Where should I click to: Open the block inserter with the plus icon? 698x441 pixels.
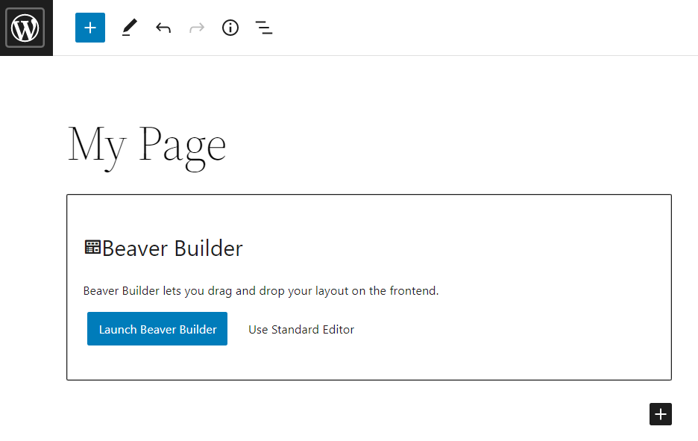[89, 28]
